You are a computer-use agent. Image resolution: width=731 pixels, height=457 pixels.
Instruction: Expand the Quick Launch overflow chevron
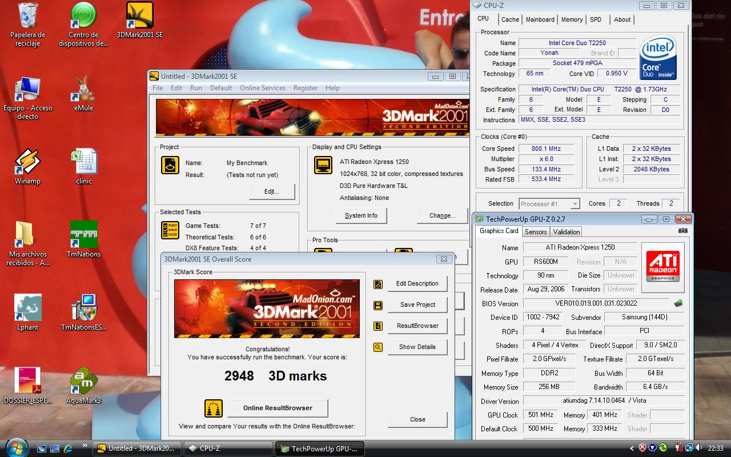click(x=85, y=445)
